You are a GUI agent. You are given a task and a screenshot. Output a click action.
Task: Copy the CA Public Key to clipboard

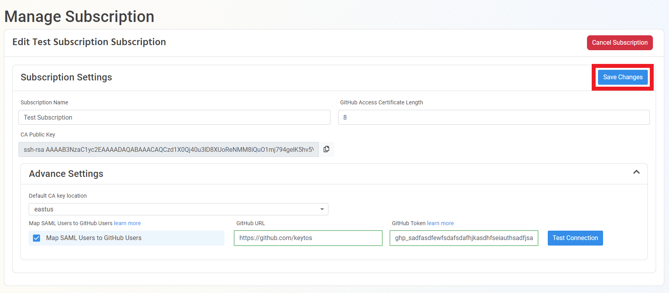tap(326, 149)
